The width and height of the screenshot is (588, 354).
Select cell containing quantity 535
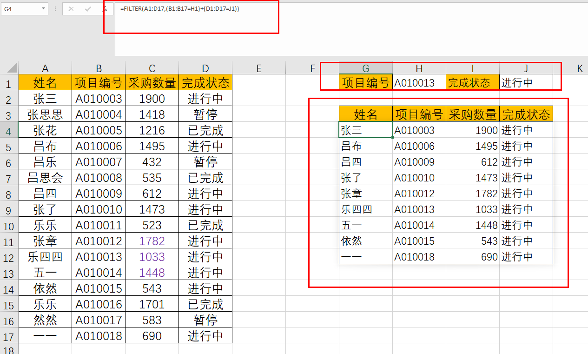pos(152,178)
